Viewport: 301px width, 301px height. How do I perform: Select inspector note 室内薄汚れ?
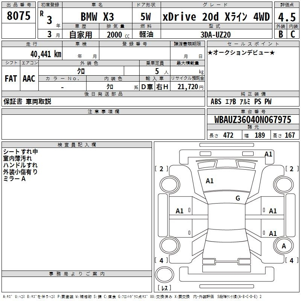(17, 158)
